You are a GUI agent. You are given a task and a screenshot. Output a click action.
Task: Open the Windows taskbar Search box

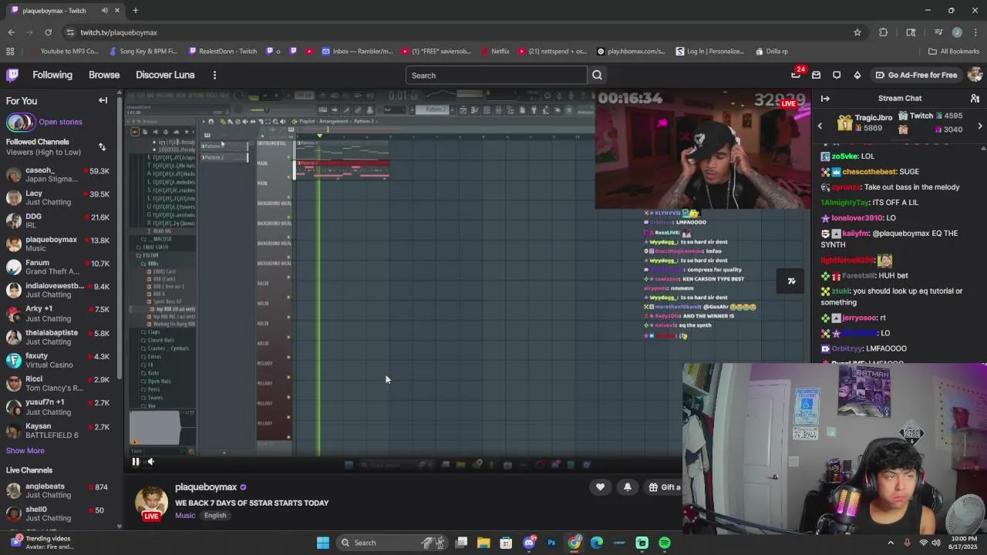tap(391, 543)
